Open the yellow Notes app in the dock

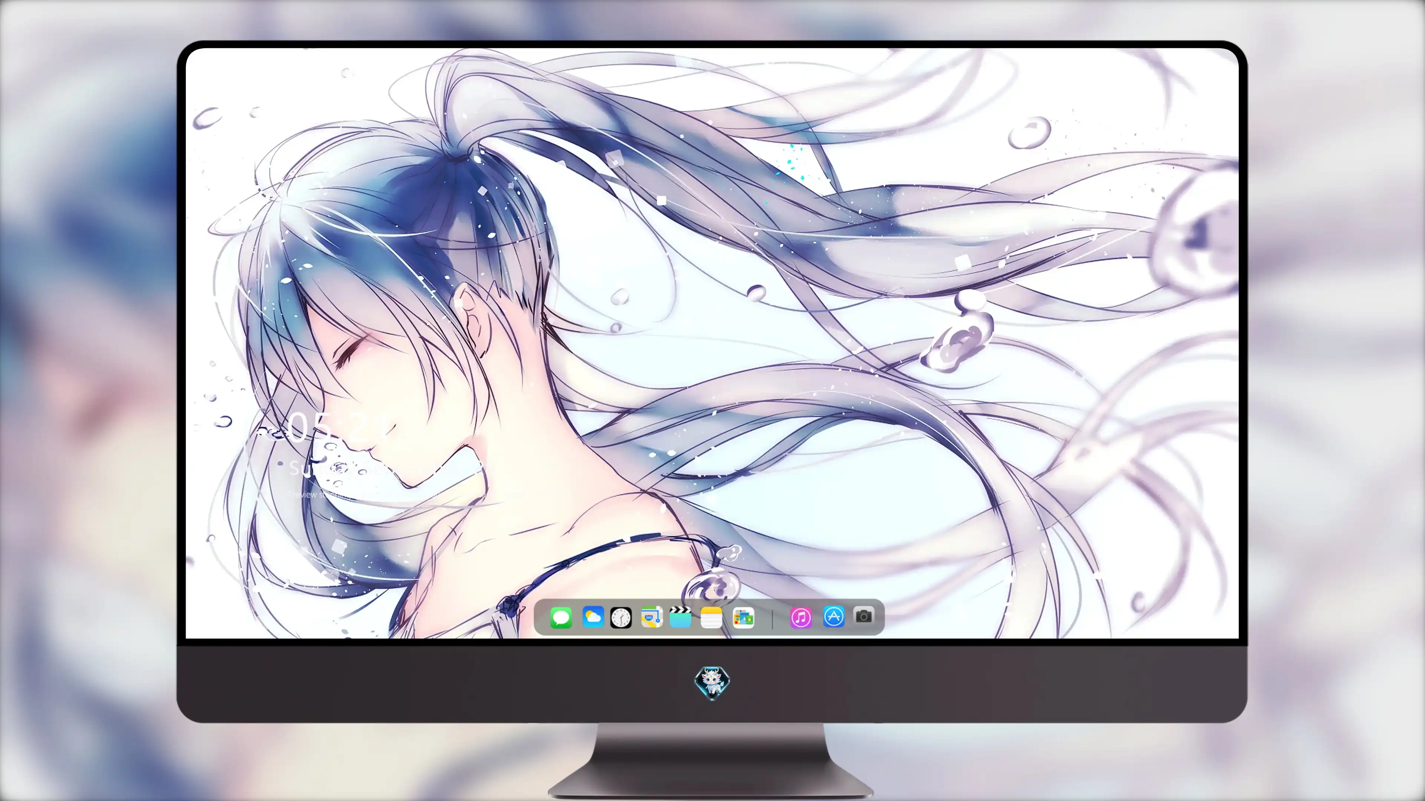pyautogui.click(x=711, y=617)
